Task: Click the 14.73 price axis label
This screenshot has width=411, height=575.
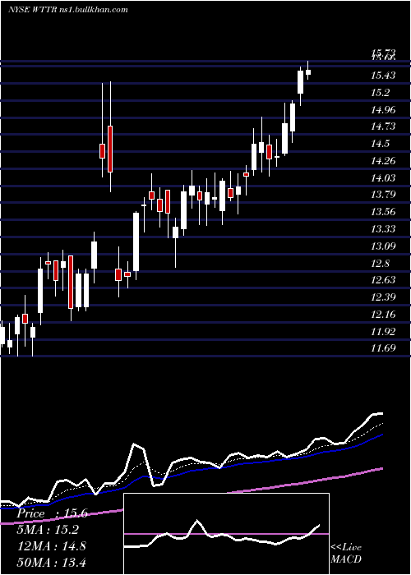Action: pos(383,126)
